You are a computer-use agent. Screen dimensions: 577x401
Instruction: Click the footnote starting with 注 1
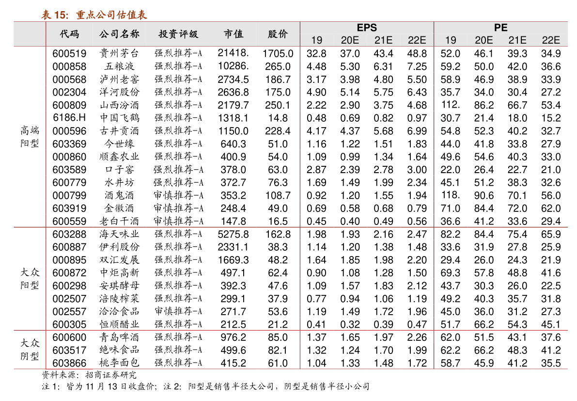point(206,386)
